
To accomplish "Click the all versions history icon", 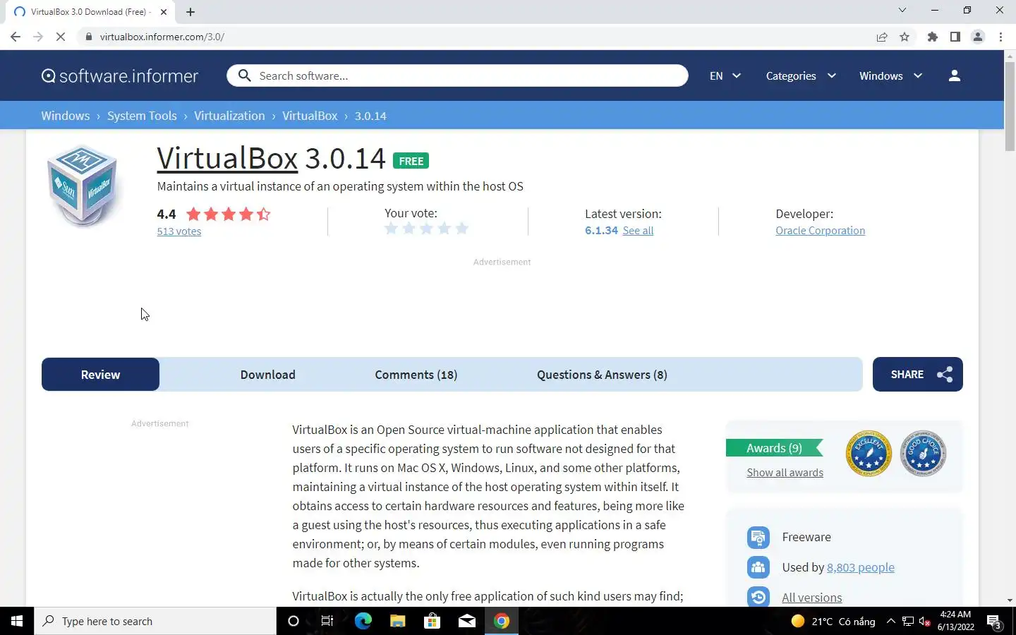I will point(758,597).
